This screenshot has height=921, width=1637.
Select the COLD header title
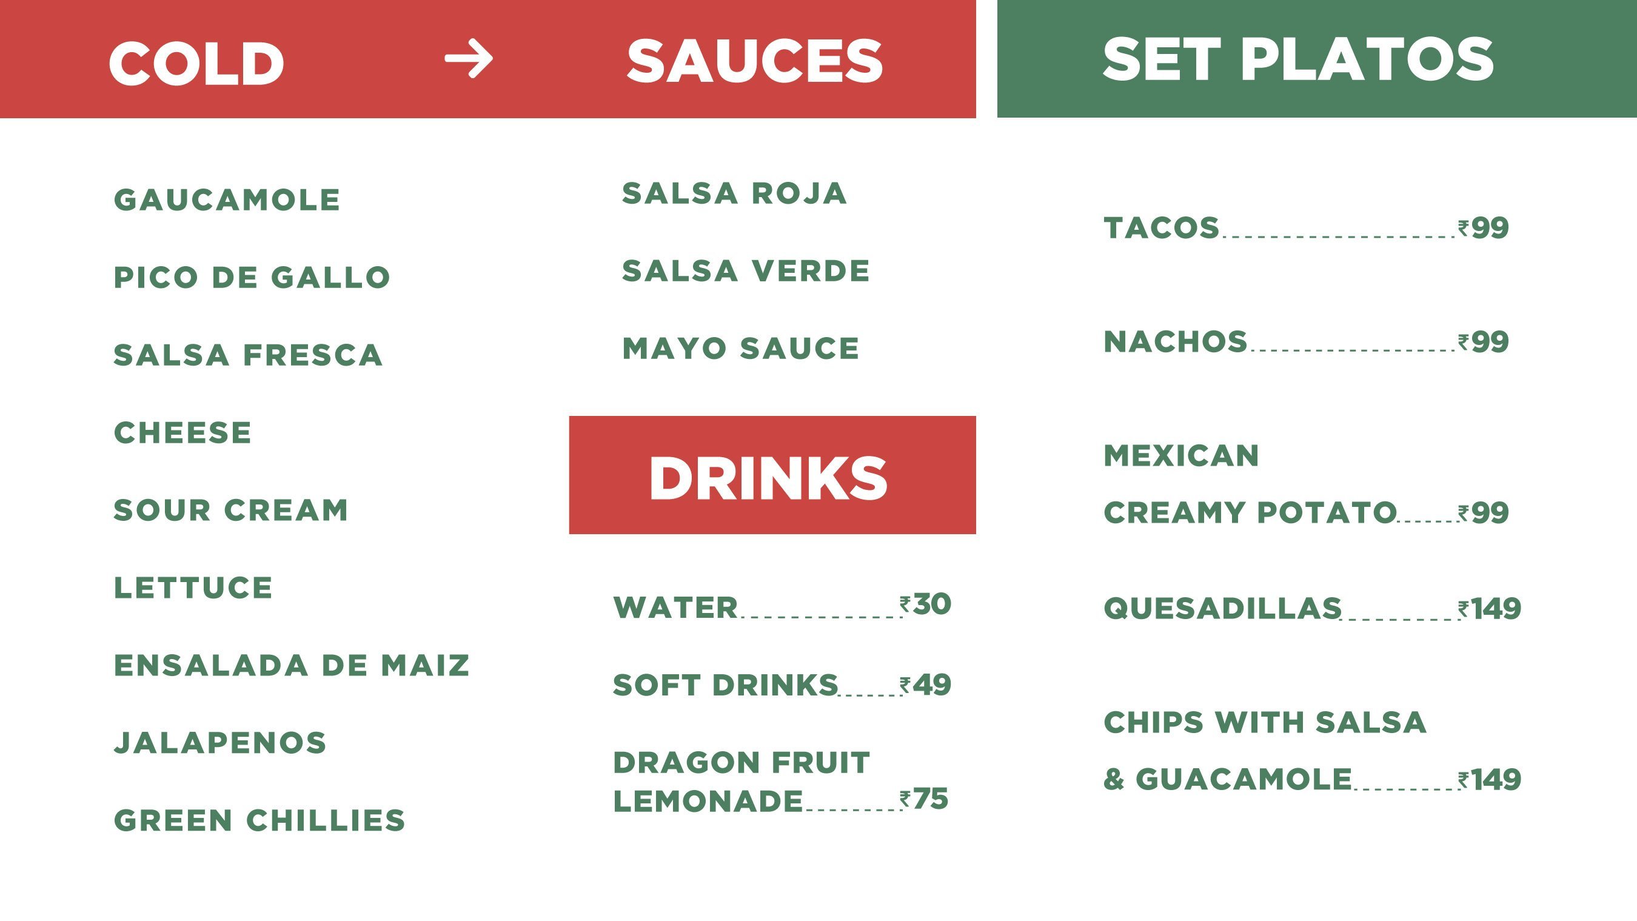coord(196,63)
